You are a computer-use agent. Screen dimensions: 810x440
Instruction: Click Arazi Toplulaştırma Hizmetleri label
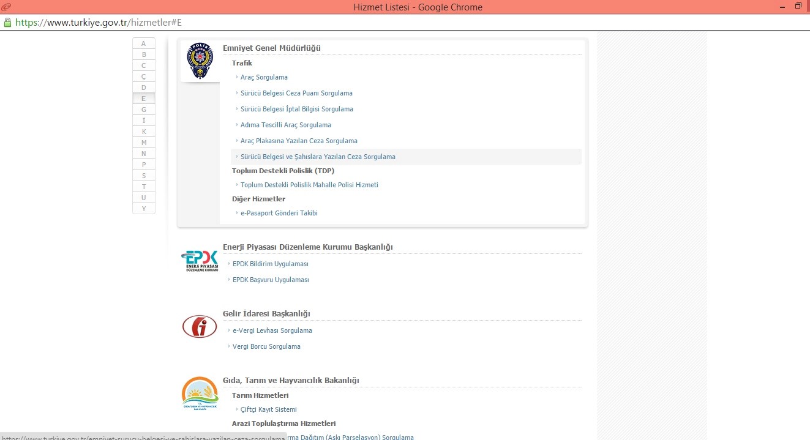[283, 423]
